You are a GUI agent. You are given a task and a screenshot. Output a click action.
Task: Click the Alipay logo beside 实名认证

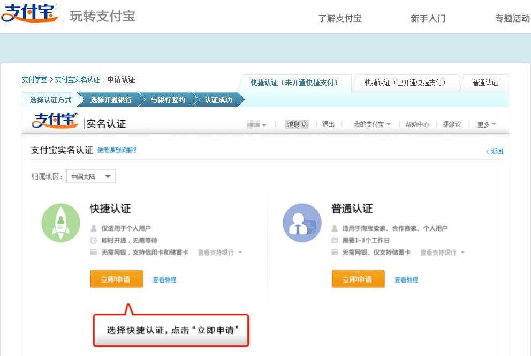coord(55,120)
